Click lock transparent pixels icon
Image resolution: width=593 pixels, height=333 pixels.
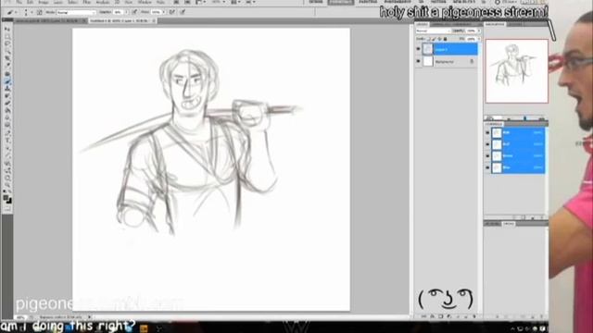tap(428, 39)
